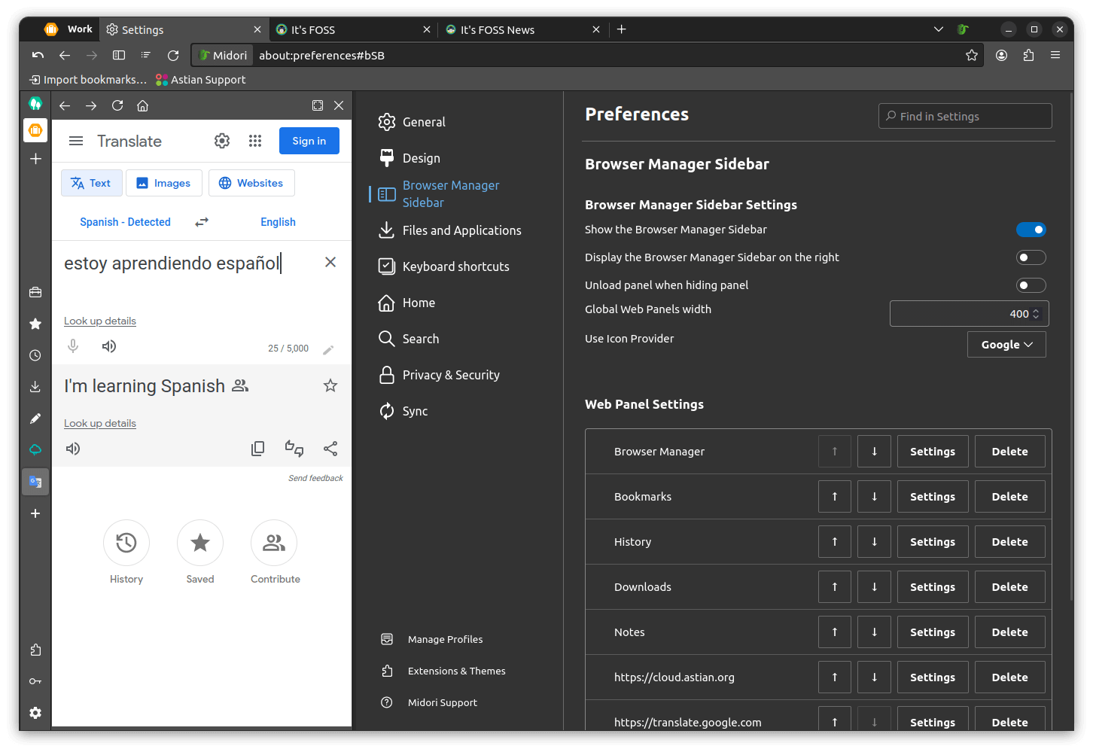Open the Bookmarks panel in the sidebar
This screenshot has width=1093, height=752.
(35, 324)
